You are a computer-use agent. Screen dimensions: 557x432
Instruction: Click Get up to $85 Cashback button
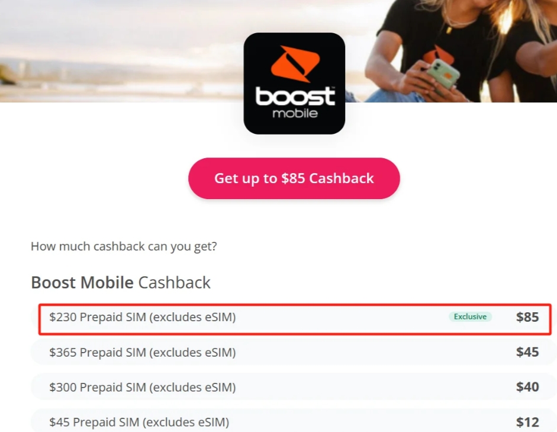pos(294,178)
